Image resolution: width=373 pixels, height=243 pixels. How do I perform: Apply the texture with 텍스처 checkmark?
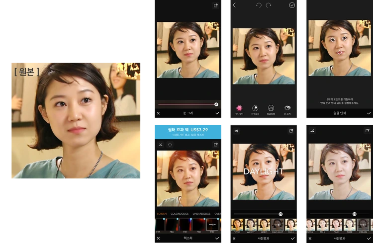pyautogui.click(x=217, y=238)
